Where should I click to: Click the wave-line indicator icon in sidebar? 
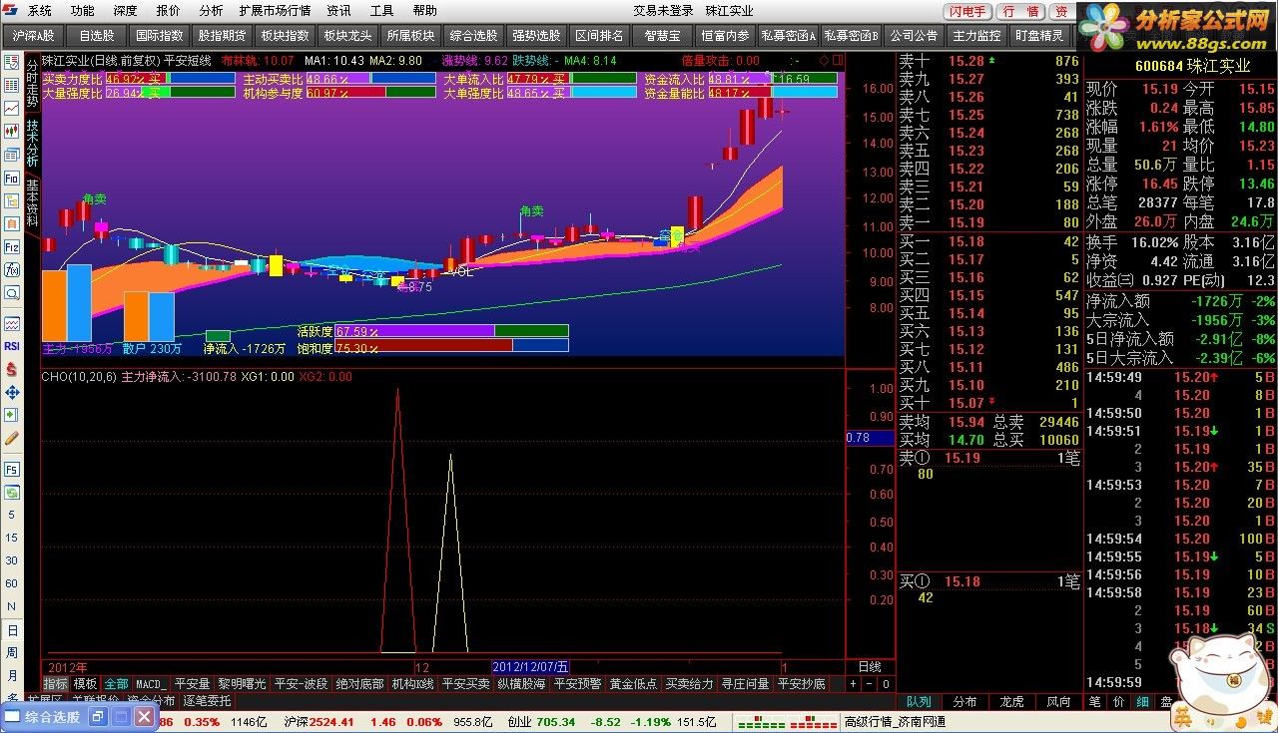click(x=12, y=323)
